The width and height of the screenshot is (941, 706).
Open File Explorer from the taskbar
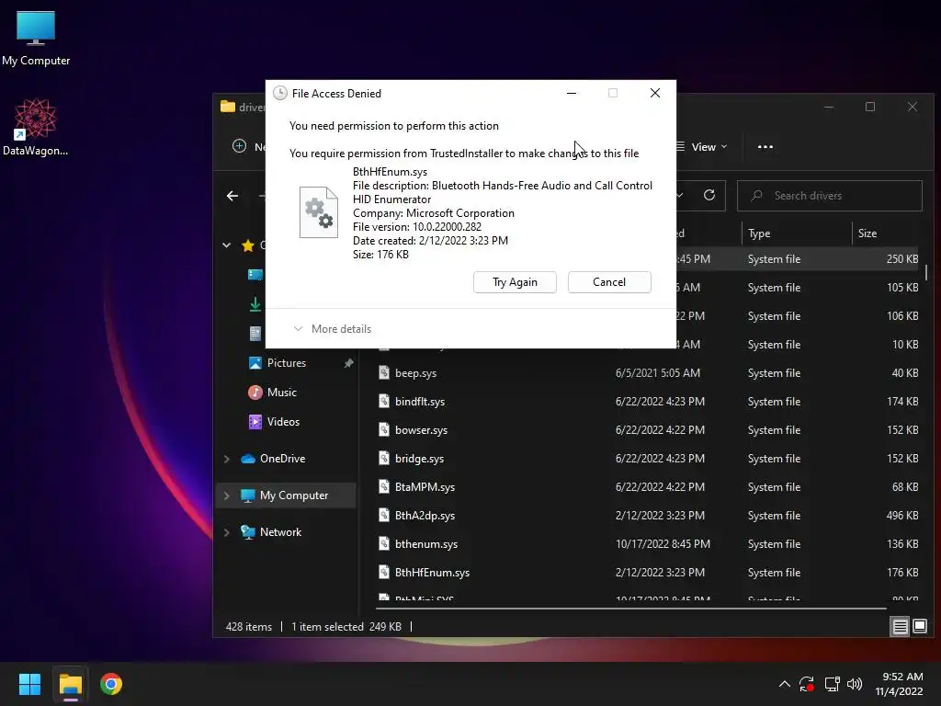pyautogui.click(x=70, y=684)
